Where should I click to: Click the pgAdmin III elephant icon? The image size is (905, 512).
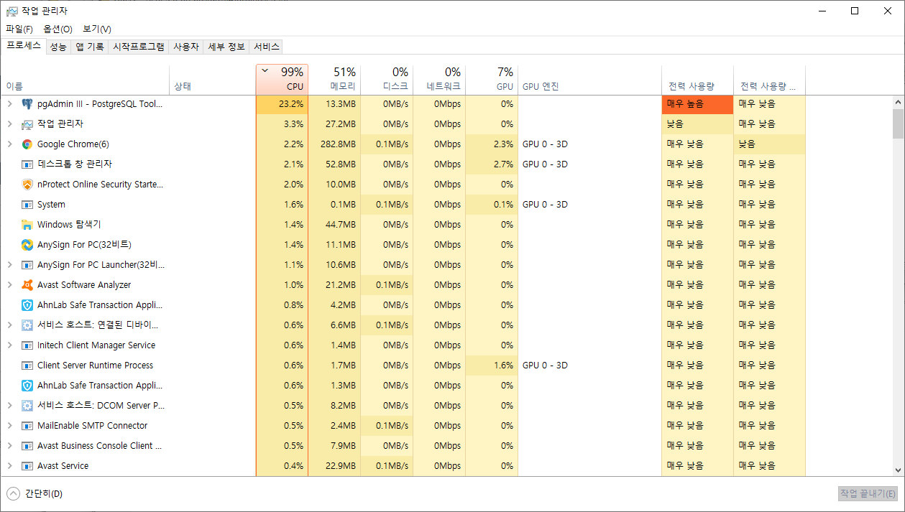[27, 104]
